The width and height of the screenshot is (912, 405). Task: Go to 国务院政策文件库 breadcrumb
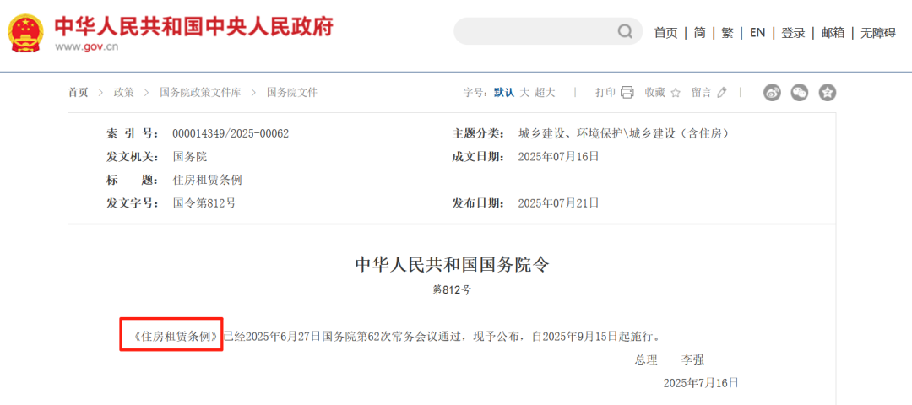[200, 93]
